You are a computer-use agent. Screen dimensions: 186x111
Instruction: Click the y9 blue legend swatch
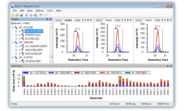[26, 73]
